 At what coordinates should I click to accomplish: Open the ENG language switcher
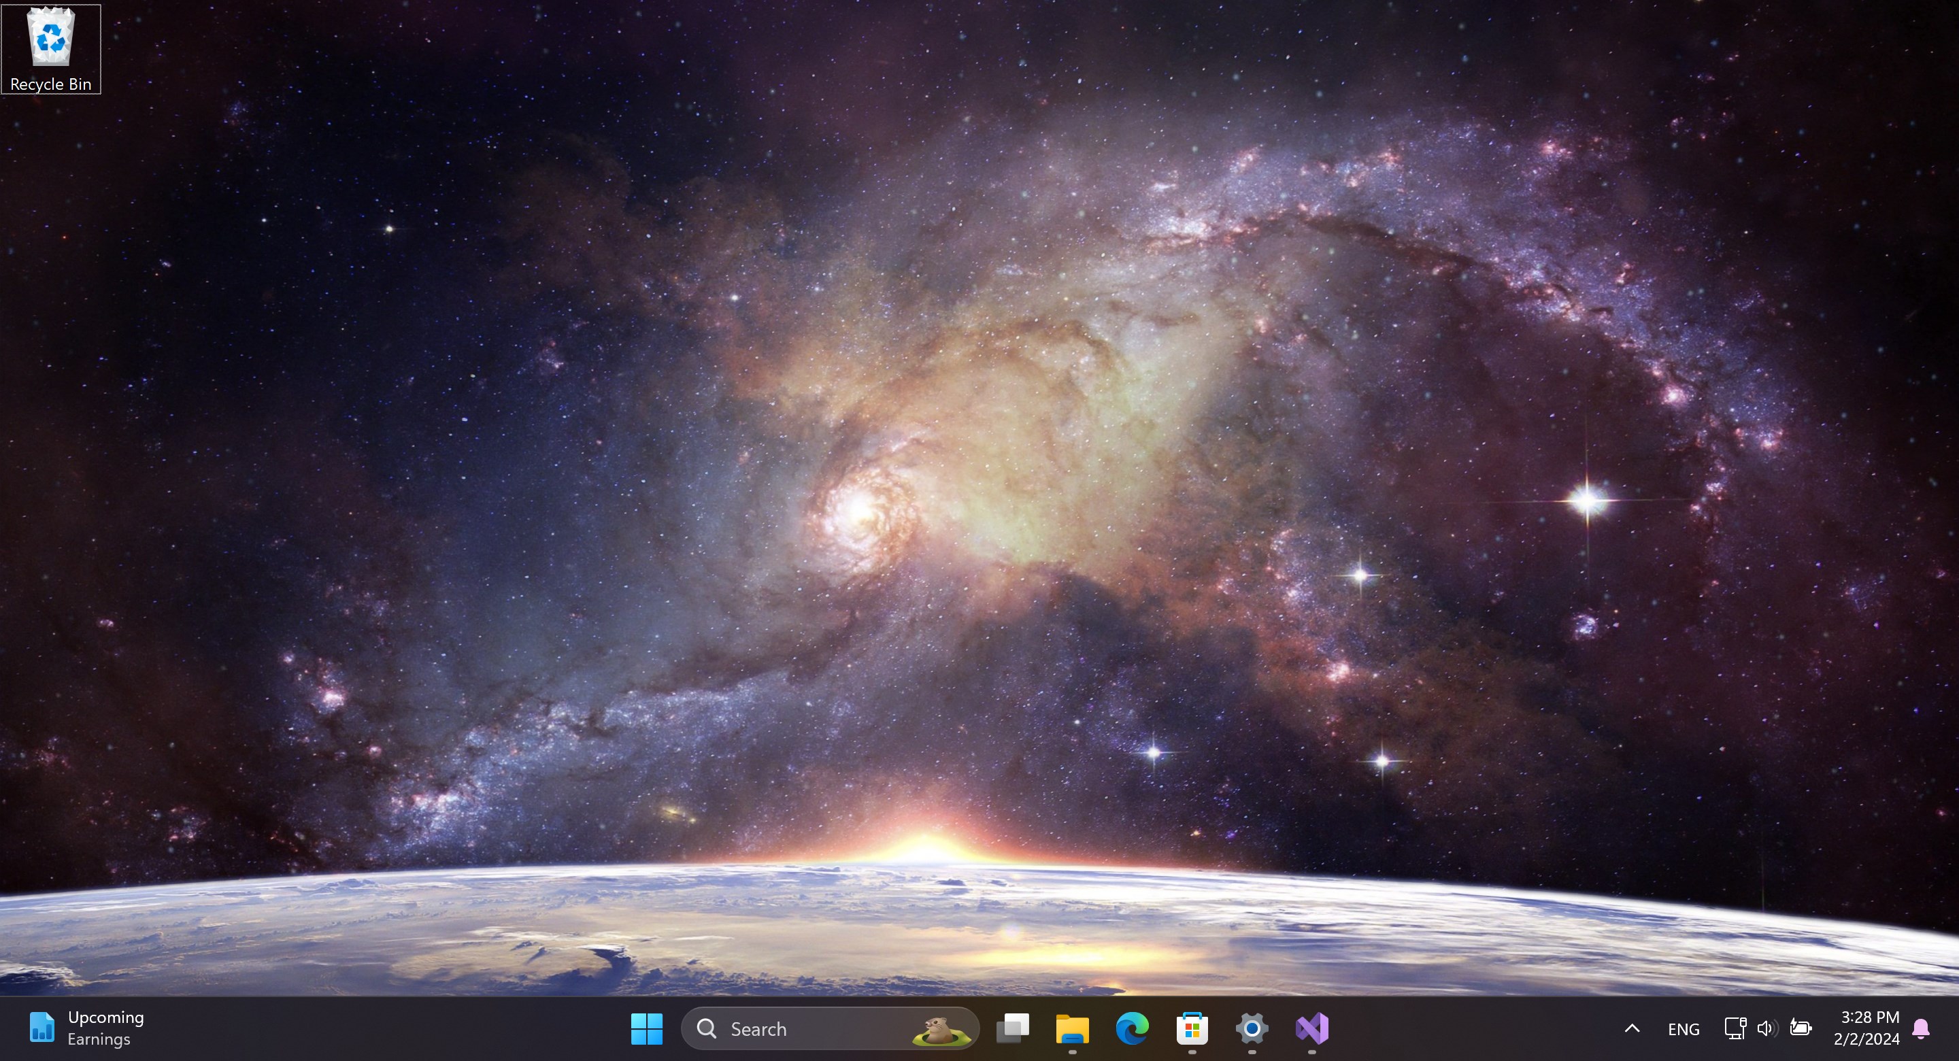(x=1683, y=1029)
